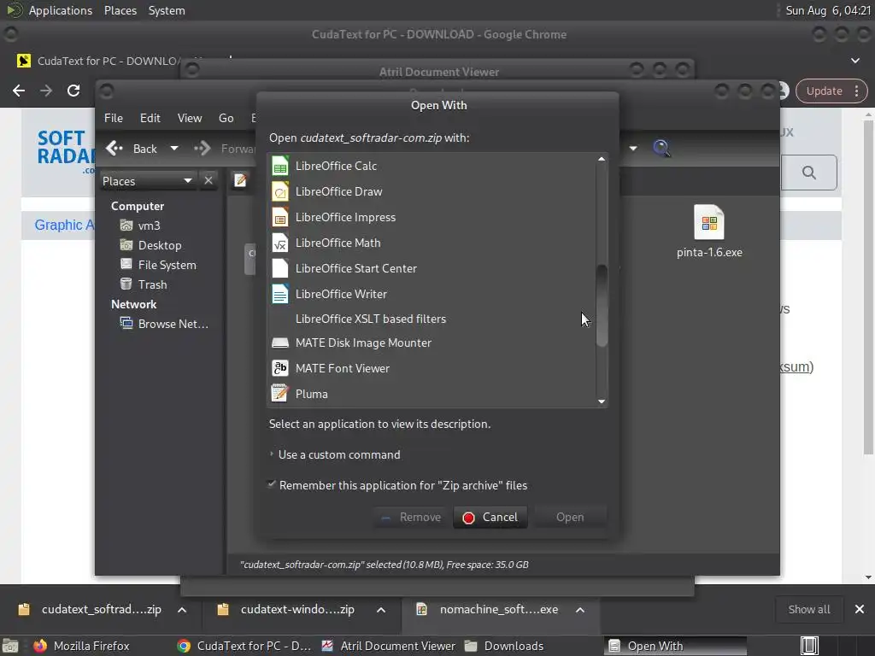Screen dimensions: 875x656
Task: Select the LibreOffice Calc icon in list
Action: (280, 166)
